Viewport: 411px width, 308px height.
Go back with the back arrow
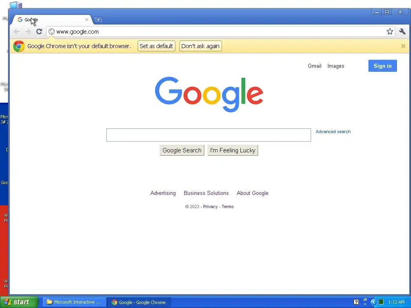coord(16,32)
